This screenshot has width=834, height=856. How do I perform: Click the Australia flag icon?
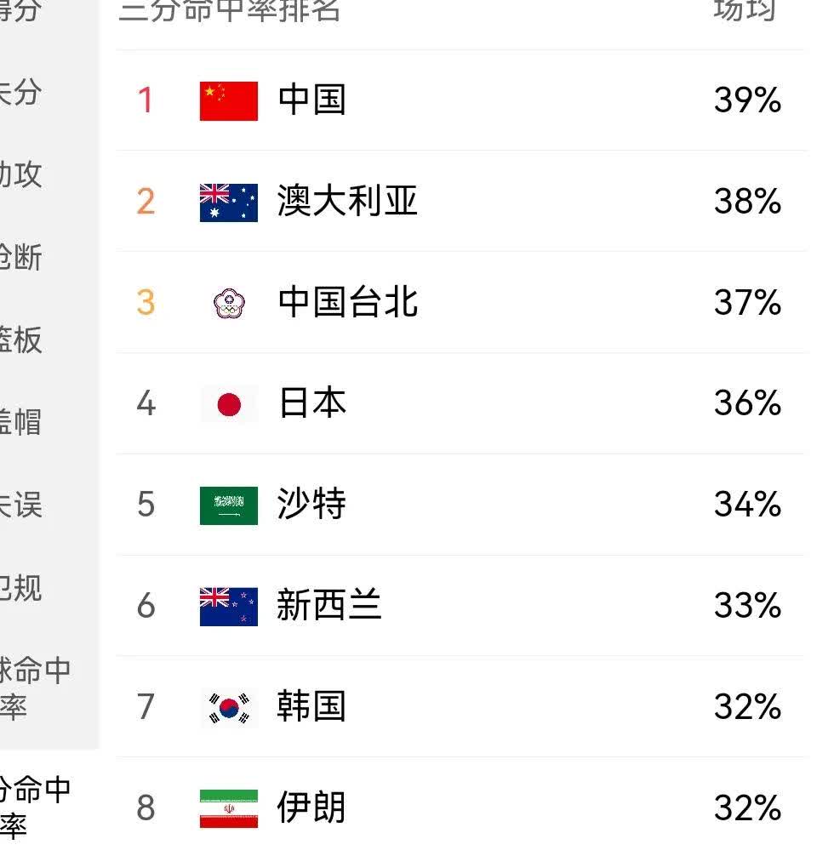tap(228, 202)
